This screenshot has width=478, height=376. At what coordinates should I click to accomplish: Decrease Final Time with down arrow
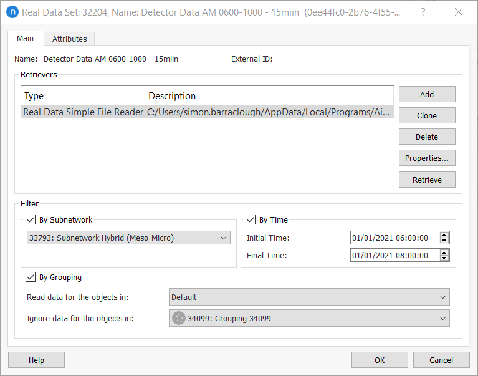click(x=444, y=258)
